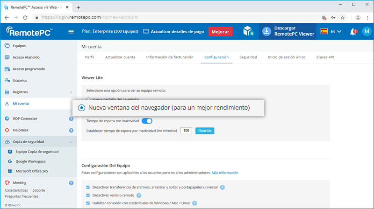Click the Guardar button
This screenshot has height=209, width=374.
204,131
